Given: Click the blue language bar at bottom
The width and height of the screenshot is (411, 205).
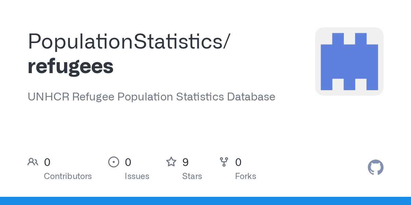Looking at the screenshot, I should [x=206, y=201].
